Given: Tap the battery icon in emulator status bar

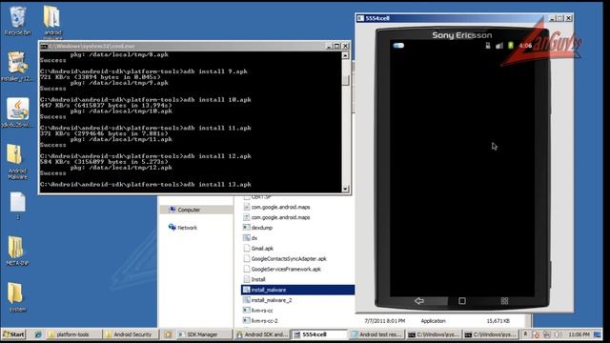Looking at the screenshot, I should pos(511,46).
